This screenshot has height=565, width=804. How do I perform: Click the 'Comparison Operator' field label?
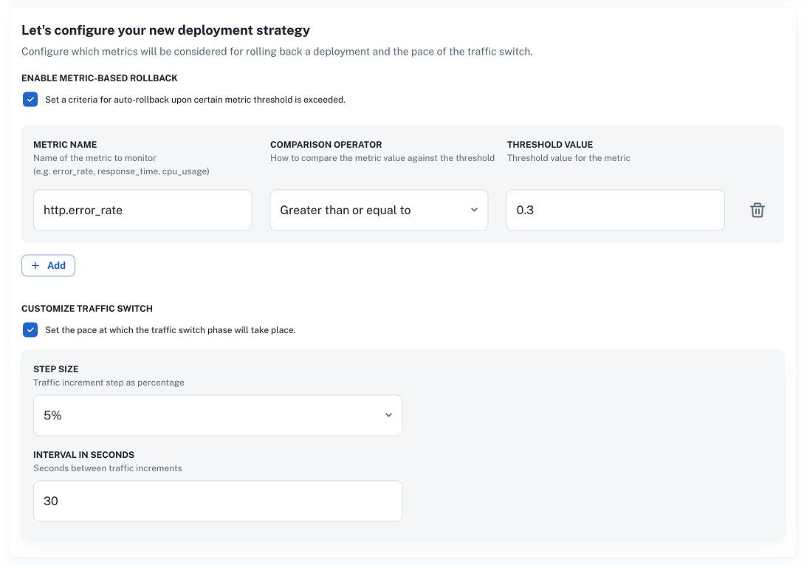point(326,145)
